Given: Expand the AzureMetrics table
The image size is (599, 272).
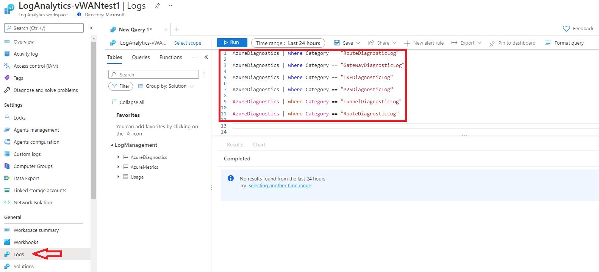Looking at the screenshot, I should (x=118, y=167).
